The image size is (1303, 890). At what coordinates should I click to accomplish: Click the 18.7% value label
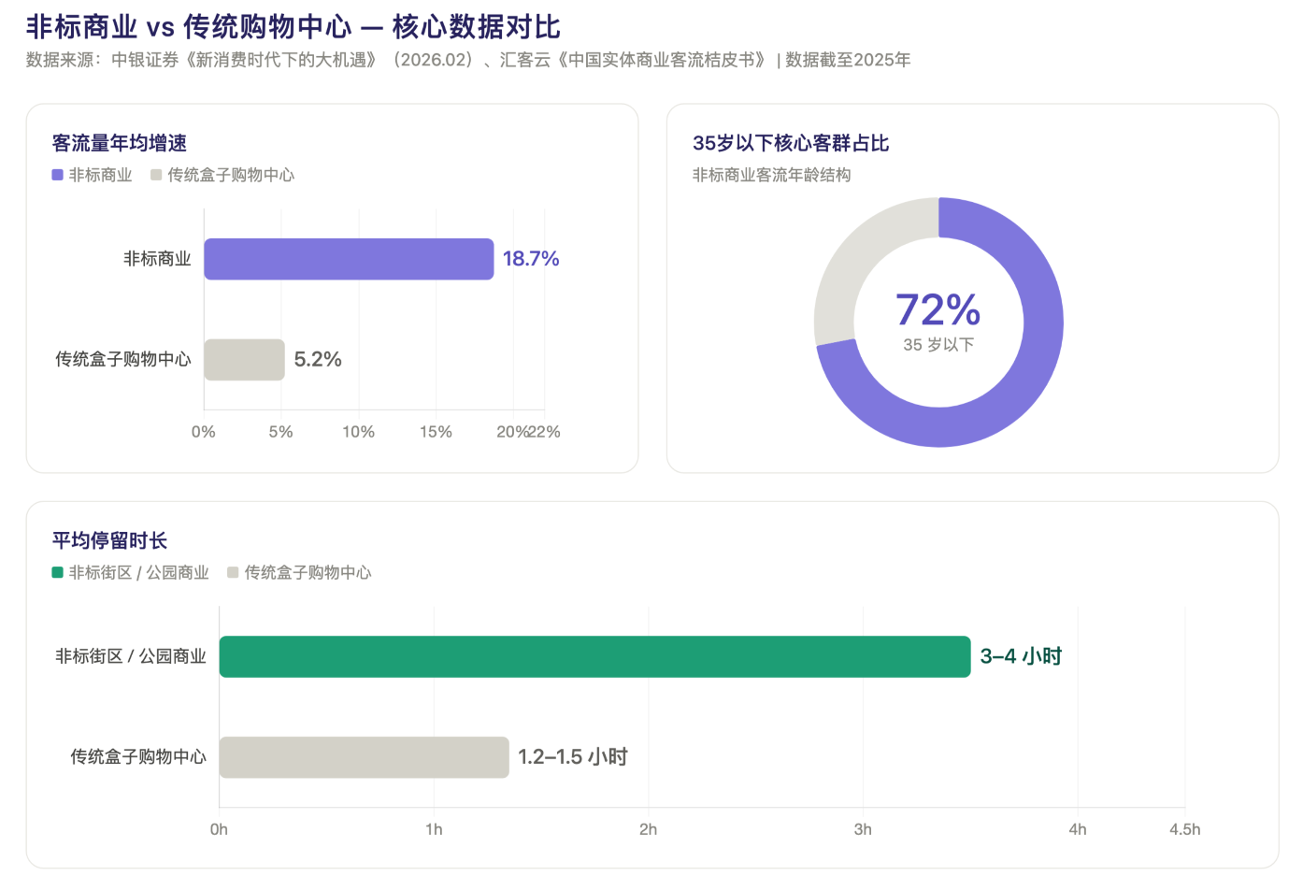tap(531, 259)
